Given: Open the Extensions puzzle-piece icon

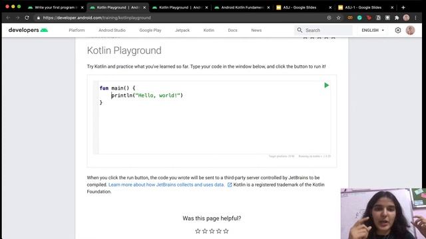Looking at the screenshot, I should tap(397, 18).
